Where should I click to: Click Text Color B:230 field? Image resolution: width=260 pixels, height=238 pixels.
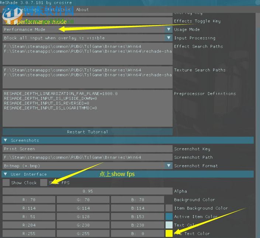click(x=138, y=225)
